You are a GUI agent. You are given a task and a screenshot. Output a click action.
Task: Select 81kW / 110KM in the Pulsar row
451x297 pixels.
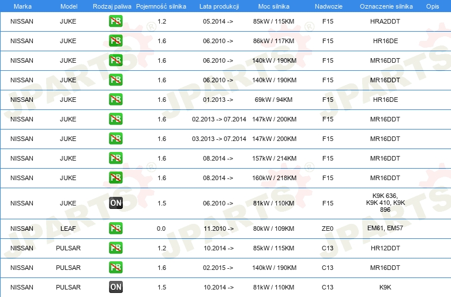tap(273, 287)
